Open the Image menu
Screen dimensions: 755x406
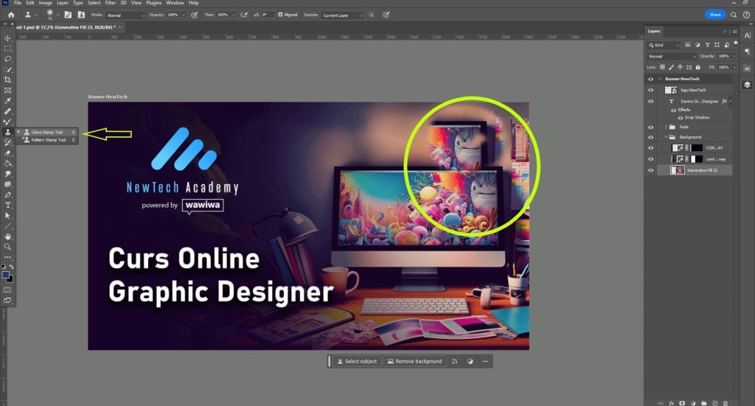pyautogui.click(x=45, y=3)
